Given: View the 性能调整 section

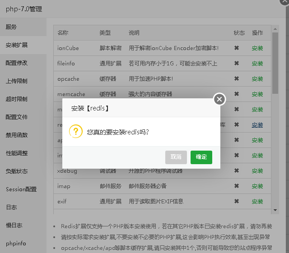Looking at the screenshot, I should [17, 153].
